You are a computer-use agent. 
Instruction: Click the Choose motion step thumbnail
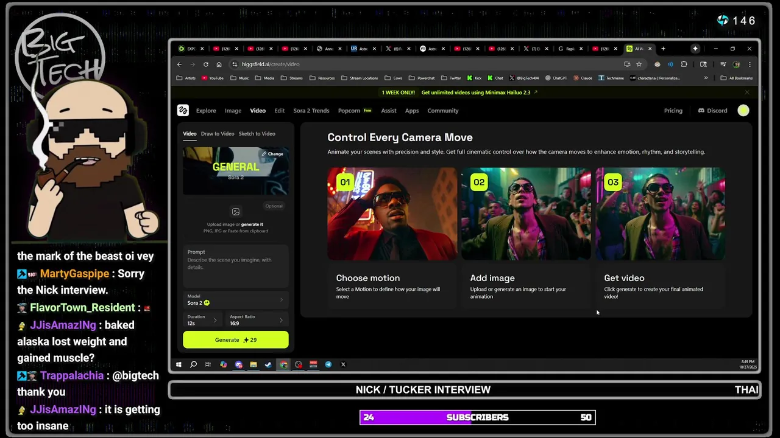point(392,214)
